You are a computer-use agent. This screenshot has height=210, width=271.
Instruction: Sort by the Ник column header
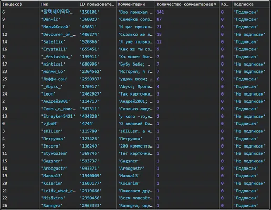click(59, 4)
